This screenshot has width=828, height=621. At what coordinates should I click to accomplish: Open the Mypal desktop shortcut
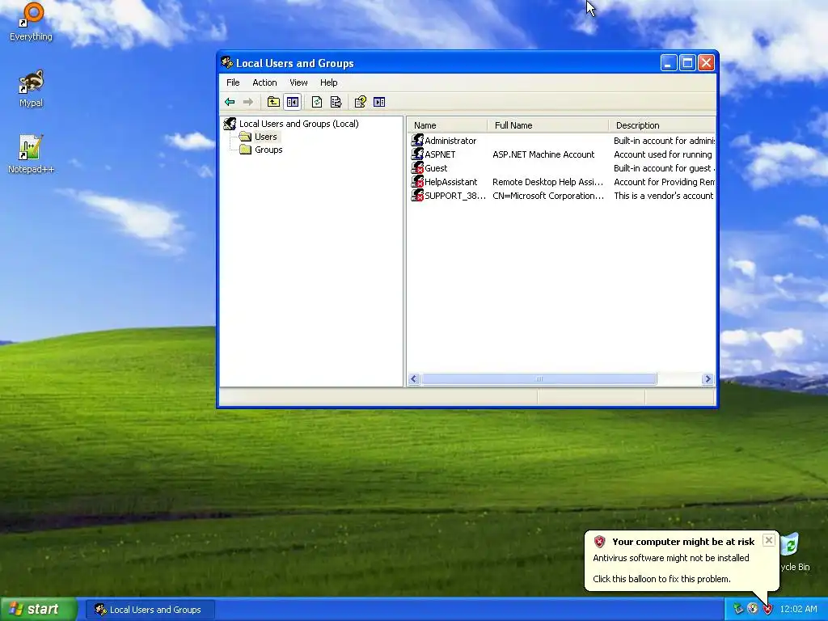pyautogui.click(x=32, y=89)
